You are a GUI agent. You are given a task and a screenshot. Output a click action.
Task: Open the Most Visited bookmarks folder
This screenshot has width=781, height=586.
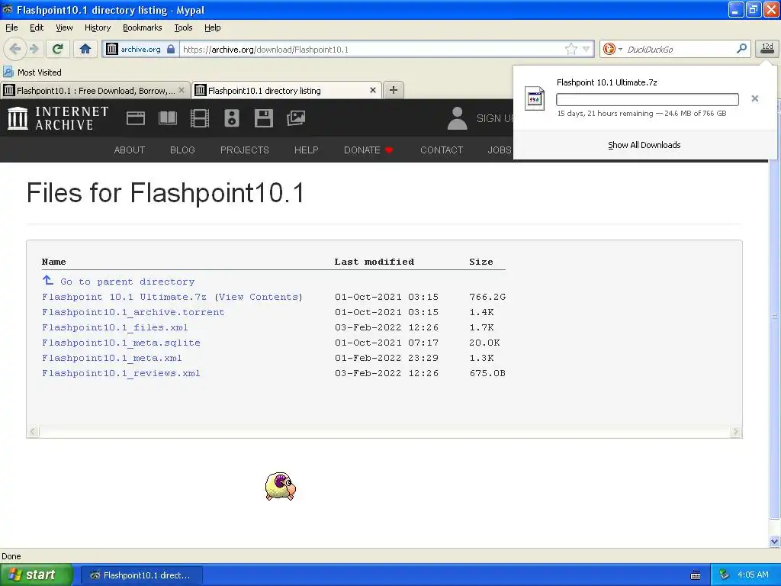pyautogui.click(x=32, y=72)
